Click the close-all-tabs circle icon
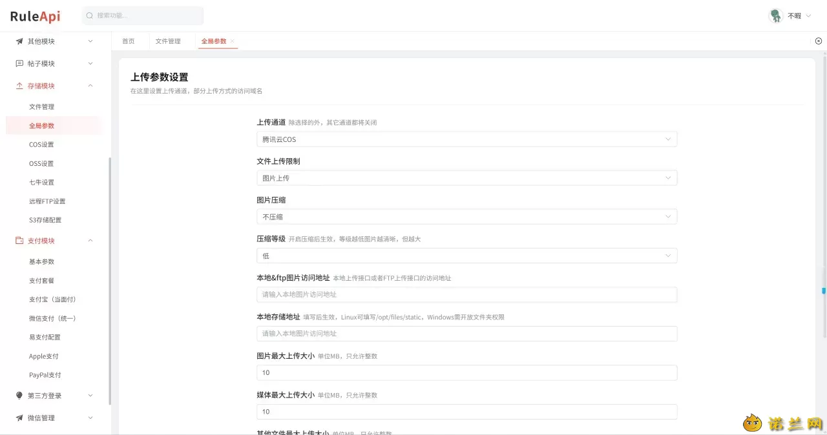The image size is (827, 435). (x=819, y=41)
